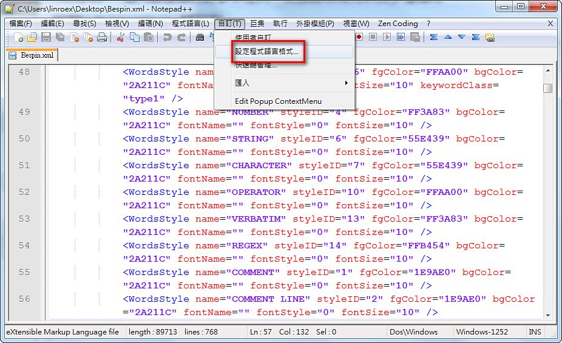Click the name="CHARACTER" attribute text
This screenshot has height=343, width=562.
244,166
